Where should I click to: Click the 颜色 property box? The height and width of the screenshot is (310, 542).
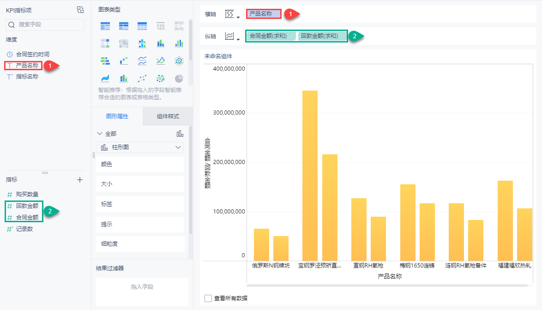[x=140, y=164]
